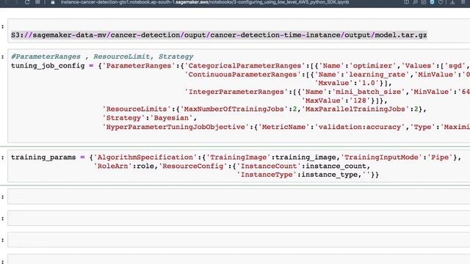Viewport: 470px width, 264px height.
Task: Click the padlock site security icon
Action: pos(53,2)
